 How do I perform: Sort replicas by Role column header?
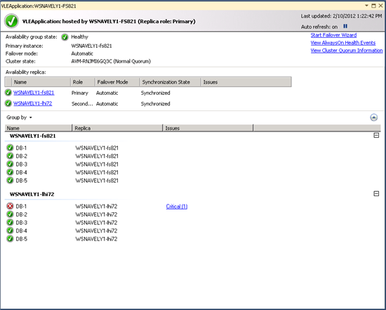83,82
